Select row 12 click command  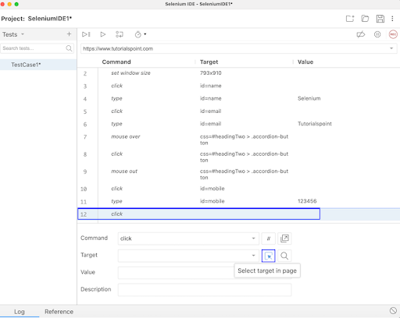pyautogui.click(x=238, y=214)
